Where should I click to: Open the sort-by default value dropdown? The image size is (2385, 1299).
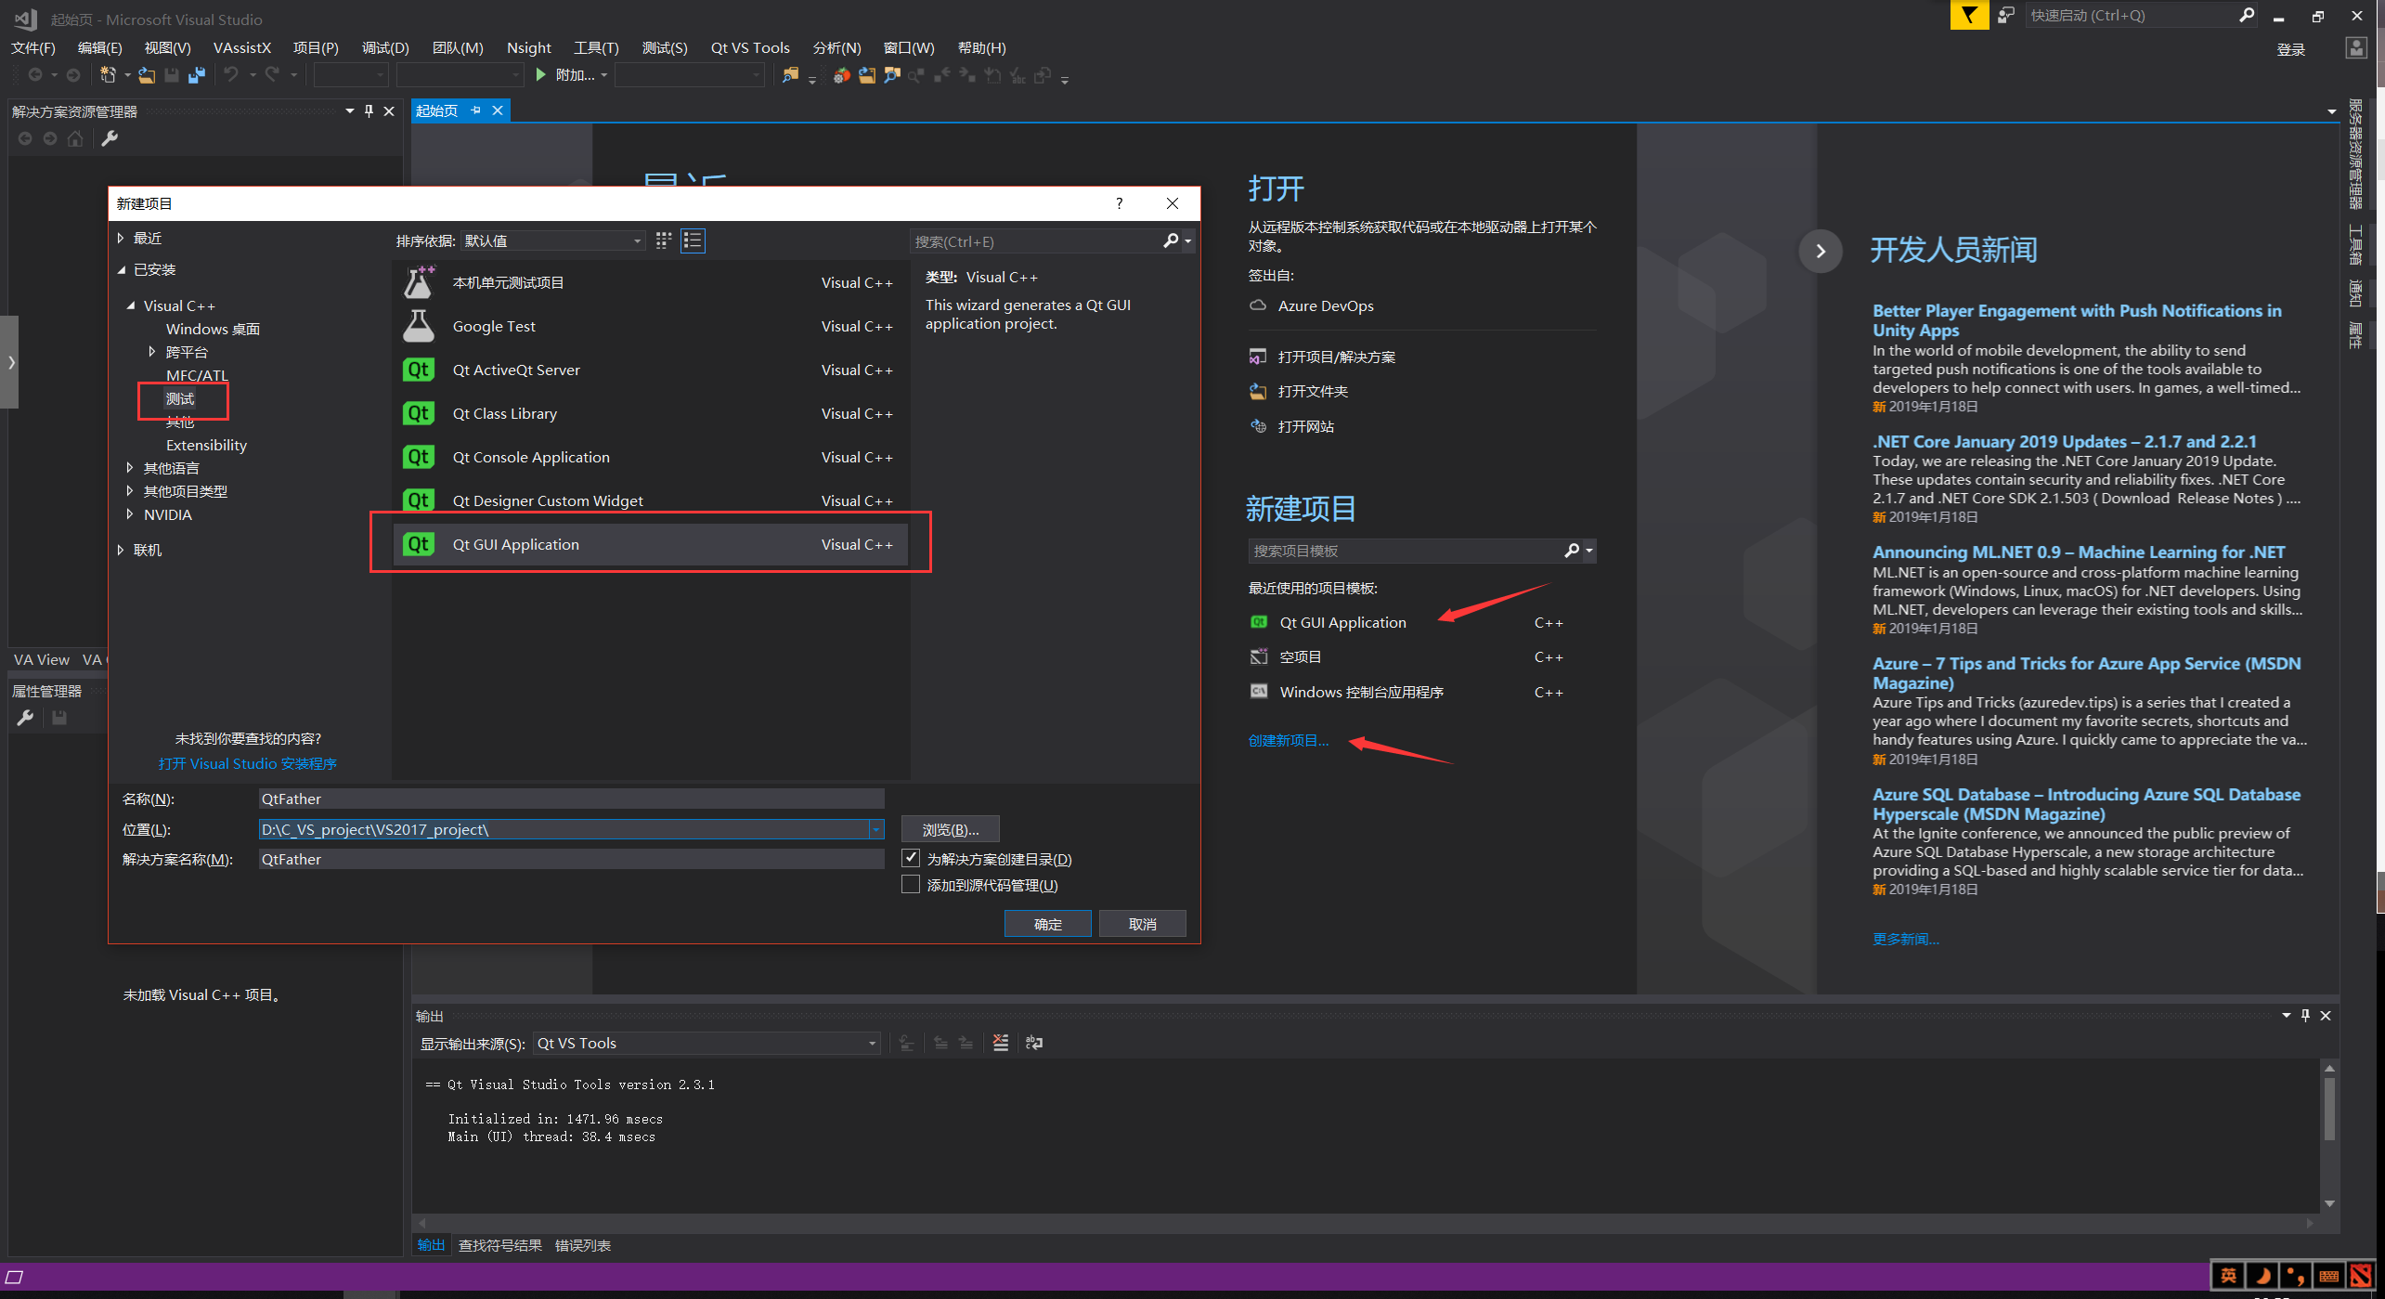pyautogui.click(x=553, y=241)
